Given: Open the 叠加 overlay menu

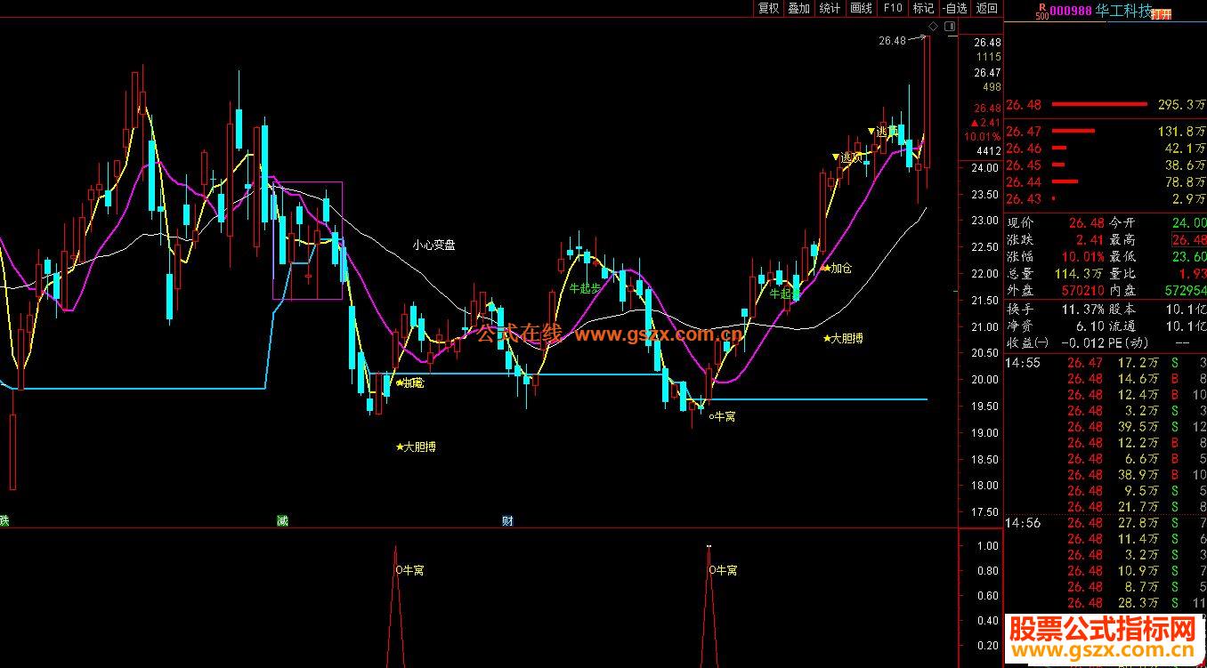Looking at the screenshot, I should tap(798, 8).
